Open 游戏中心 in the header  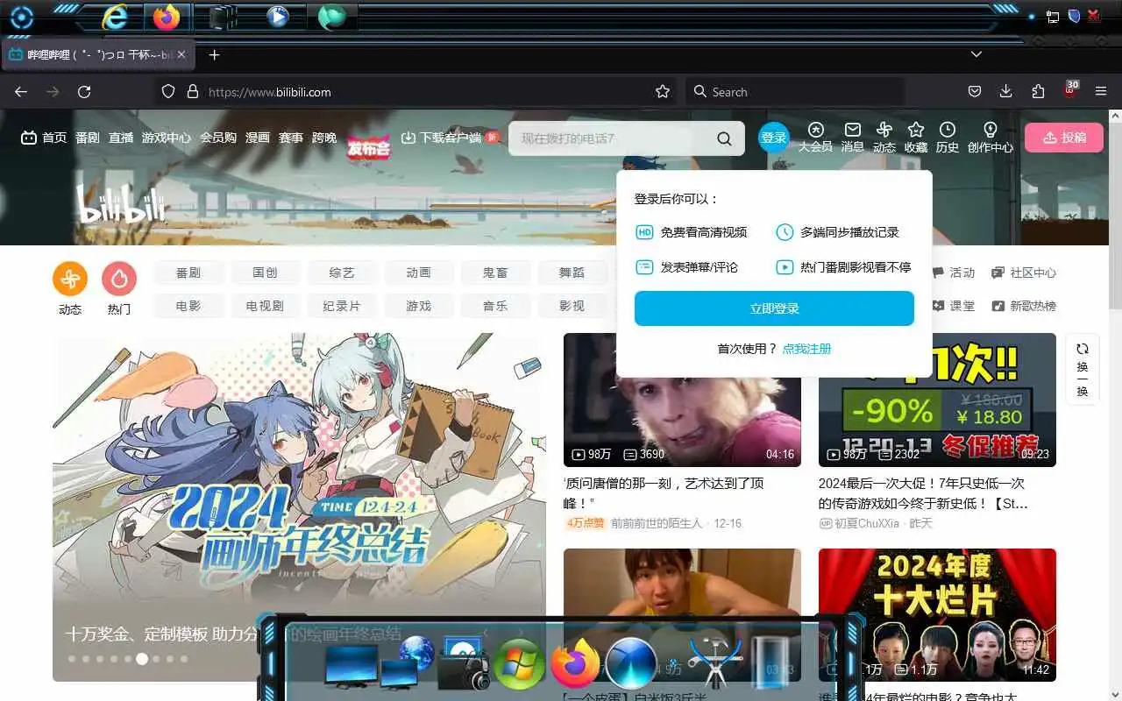[167, 138]
